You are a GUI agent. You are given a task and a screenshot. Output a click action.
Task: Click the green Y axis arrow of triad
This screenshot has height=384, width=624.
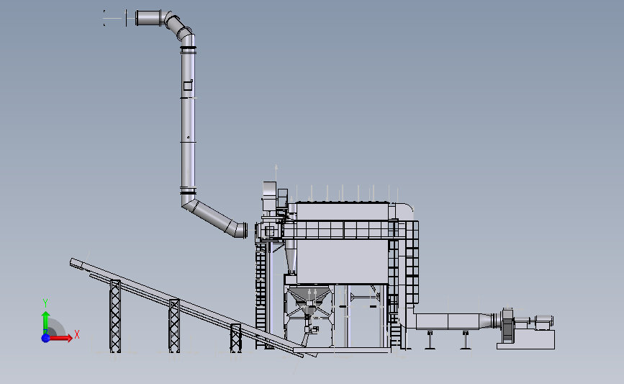[x=46, y=322]
